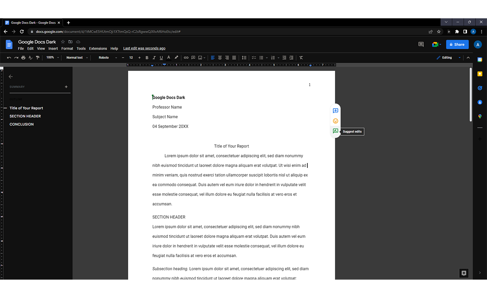Open bulleted list options arrow
487x304 pixels.
click(267, 58)
